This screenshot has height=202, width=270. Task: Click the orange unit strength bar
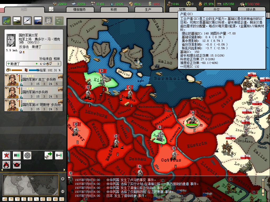pos(17,70)
